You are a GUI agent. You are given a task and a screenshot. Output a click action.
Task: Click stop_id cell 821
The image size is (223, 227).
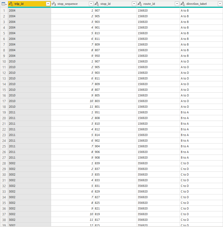click(x=116, y=208)
